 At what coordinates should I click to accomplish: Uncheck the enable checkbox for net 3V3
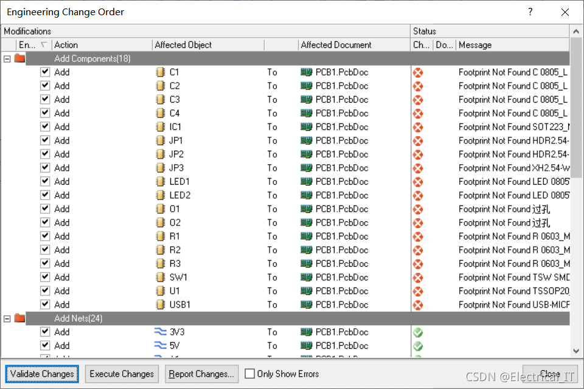click(45, 331)
